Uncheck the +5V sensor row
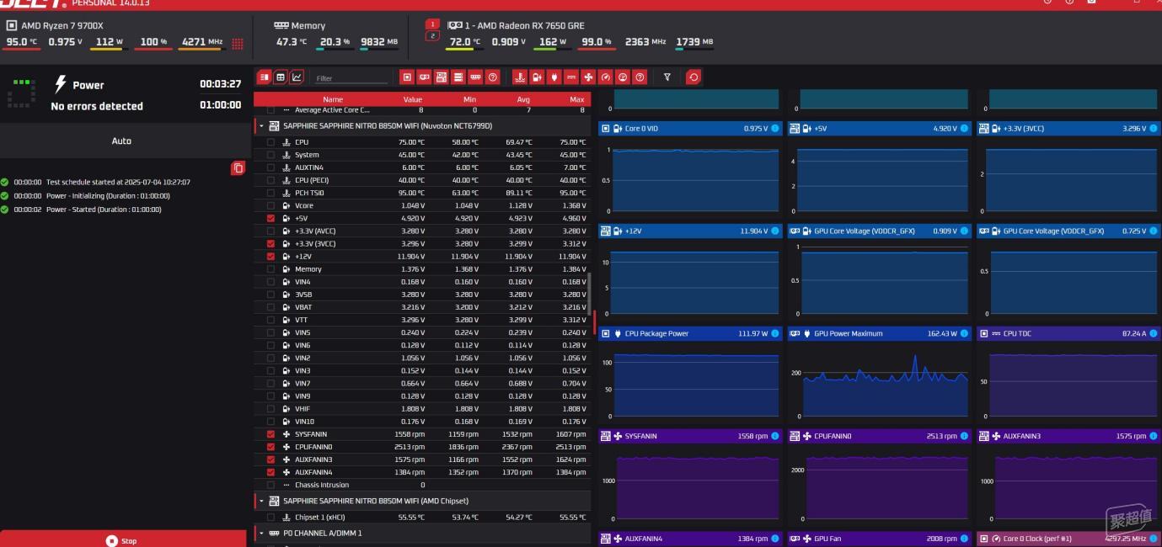This screenshot has height=547, width=1162. point(270,218)
